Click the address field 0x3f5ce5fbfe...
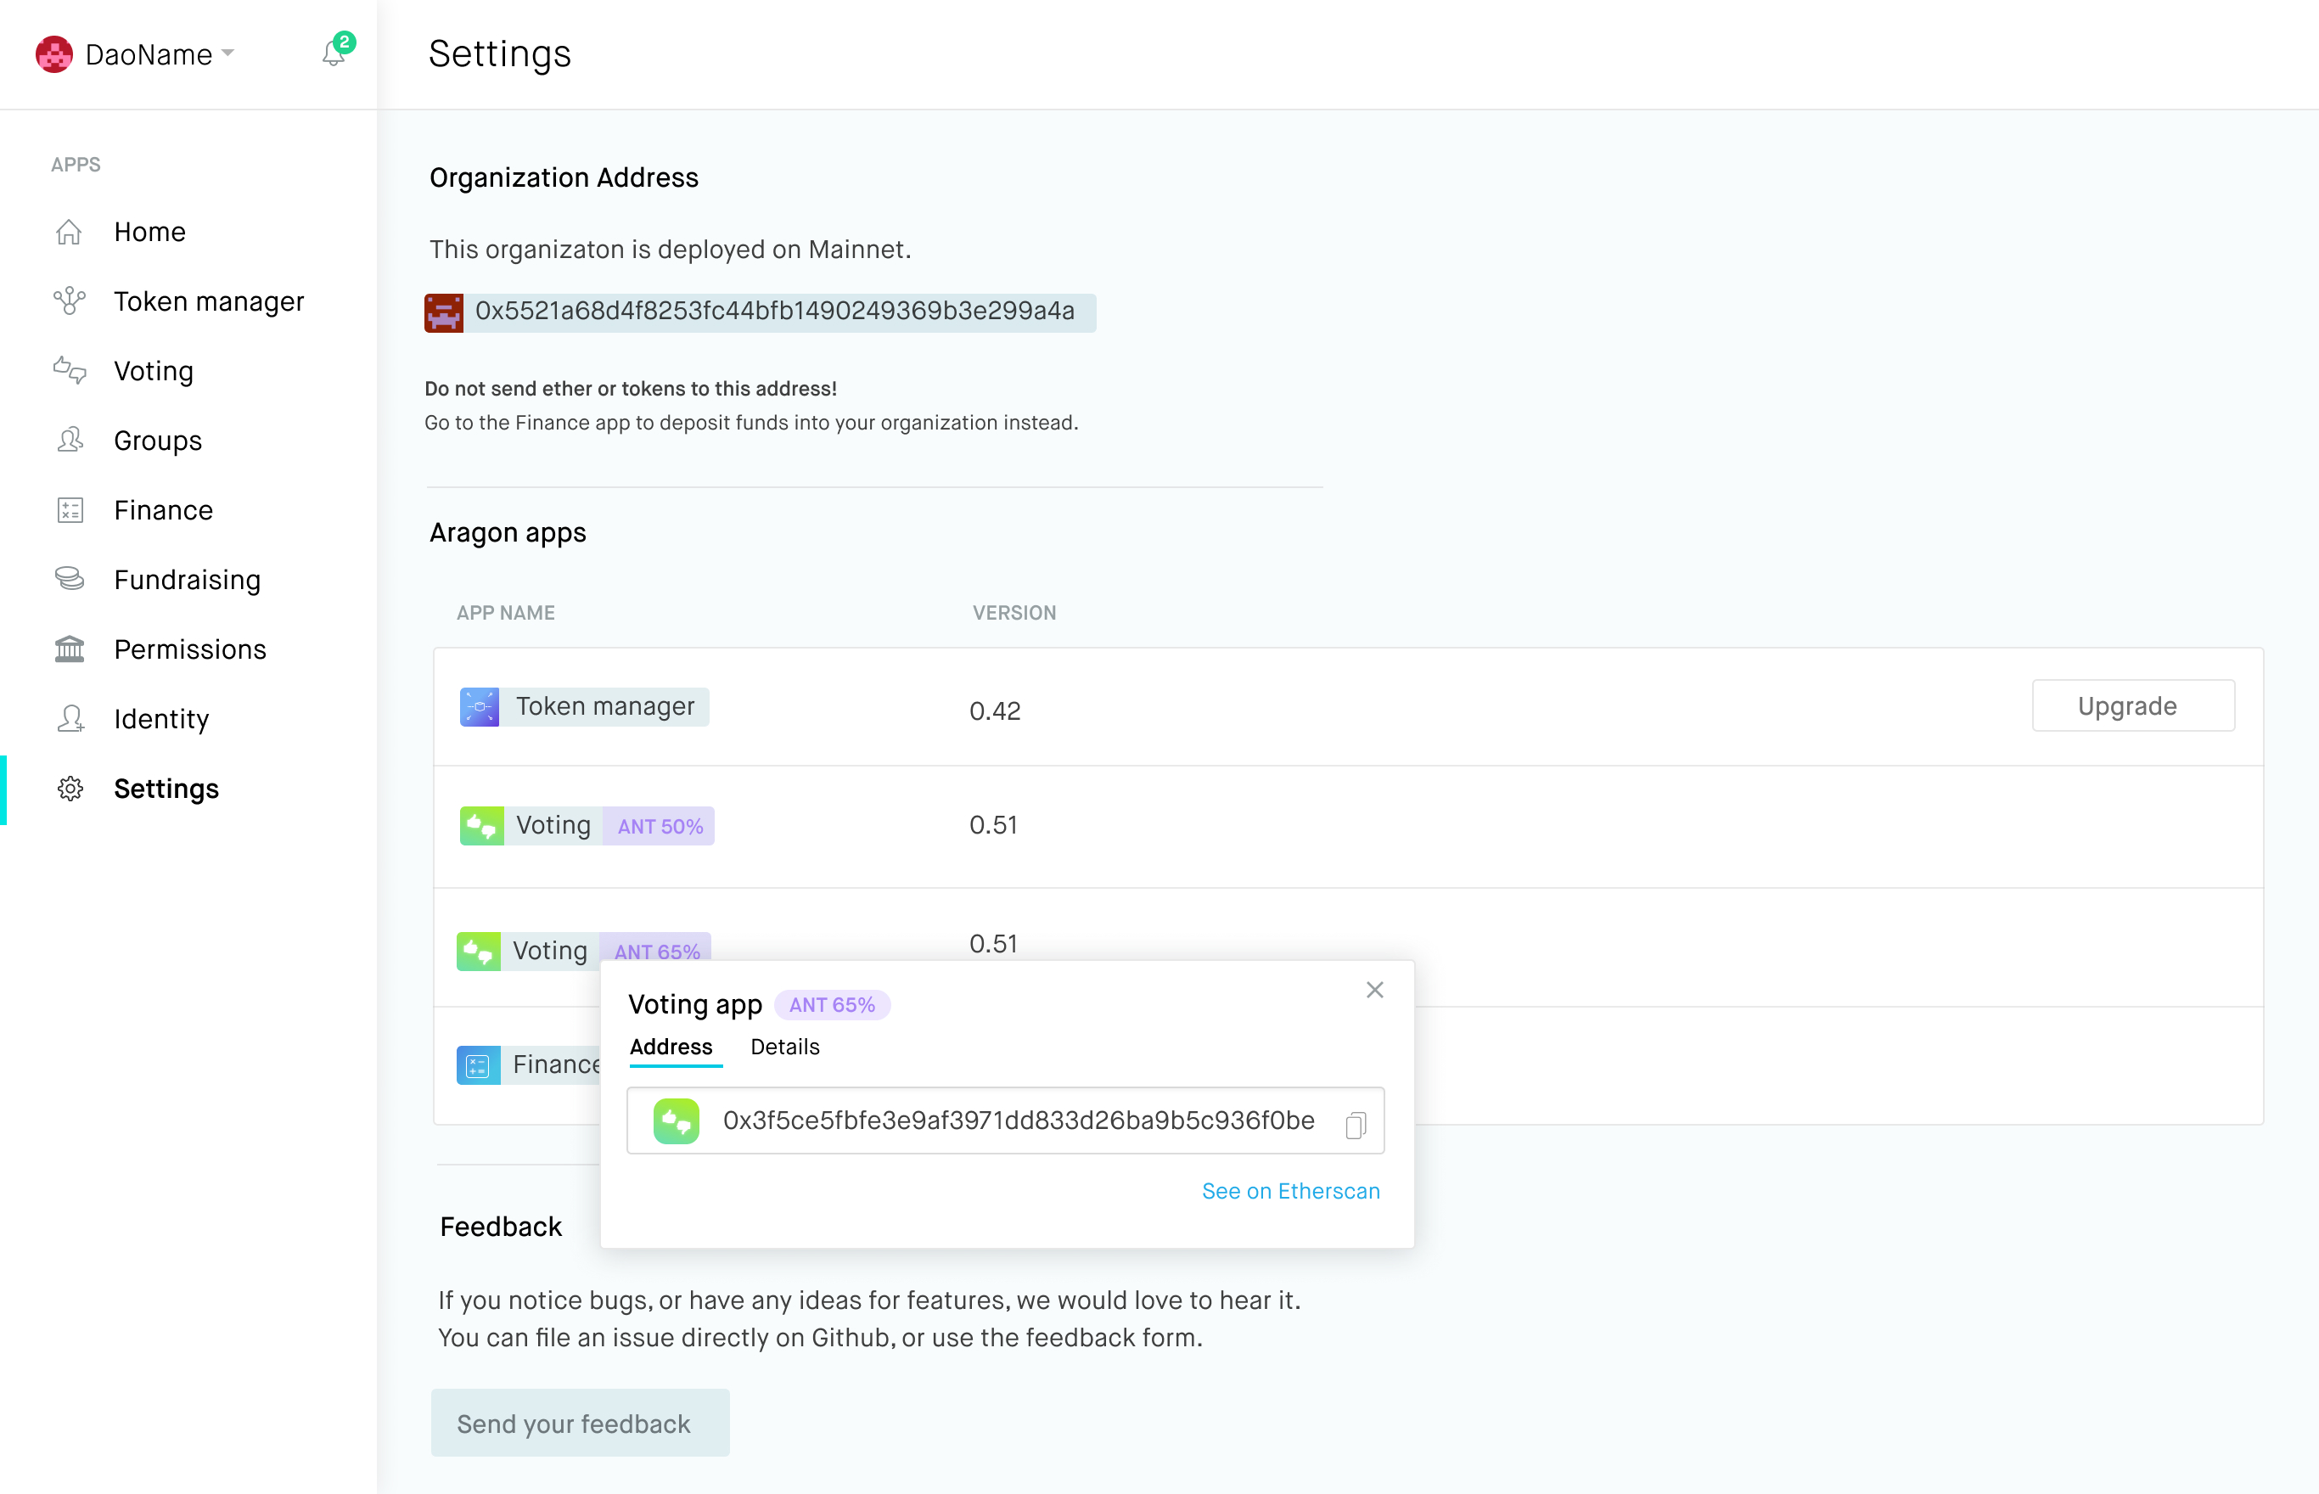 1006,1120
